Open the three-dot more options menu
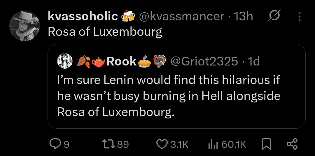Viewport: 315px width, 156px height. tap(299, 17)
